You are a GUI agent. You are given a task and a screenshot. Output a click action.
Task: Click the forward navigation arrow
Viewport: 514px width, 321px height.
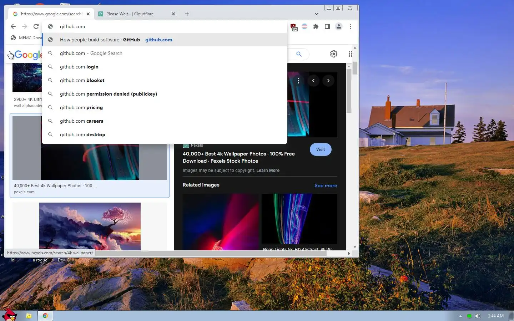click(x=25, y=26)
